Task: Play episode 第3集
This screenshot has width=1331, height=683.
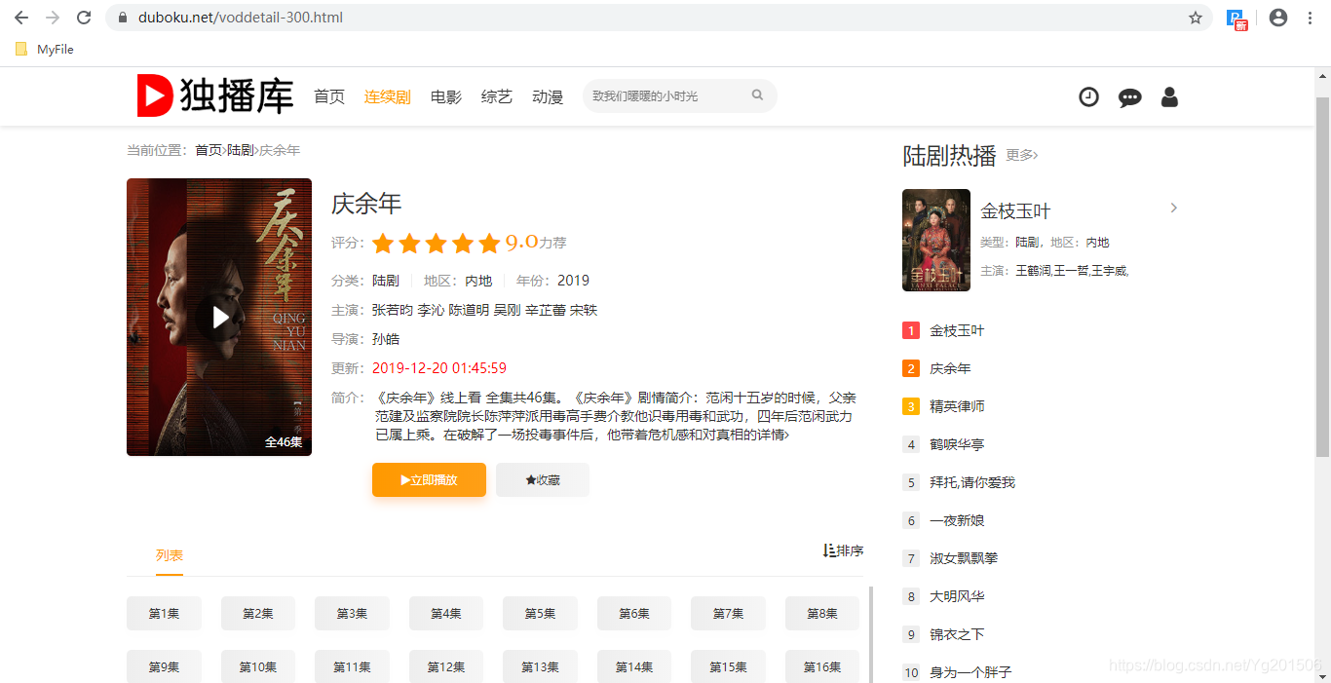Action: tap(352, 614)
